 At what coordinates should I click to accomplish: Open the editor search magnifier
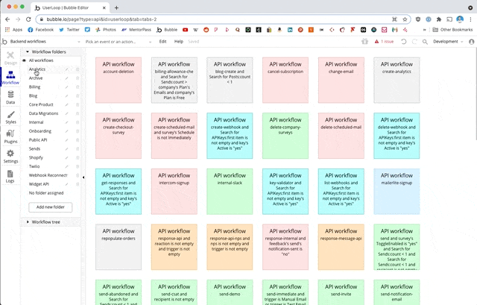click(425, 42)
